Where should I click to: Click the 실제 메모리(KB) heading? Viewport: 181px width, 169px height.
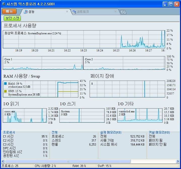pos(111,132)
